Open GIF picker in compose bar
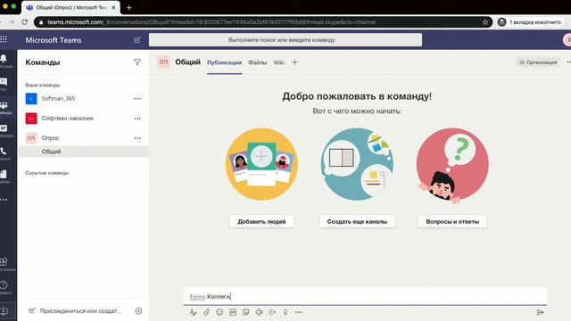This screenshot has height=321, width=571. point(233,312)
